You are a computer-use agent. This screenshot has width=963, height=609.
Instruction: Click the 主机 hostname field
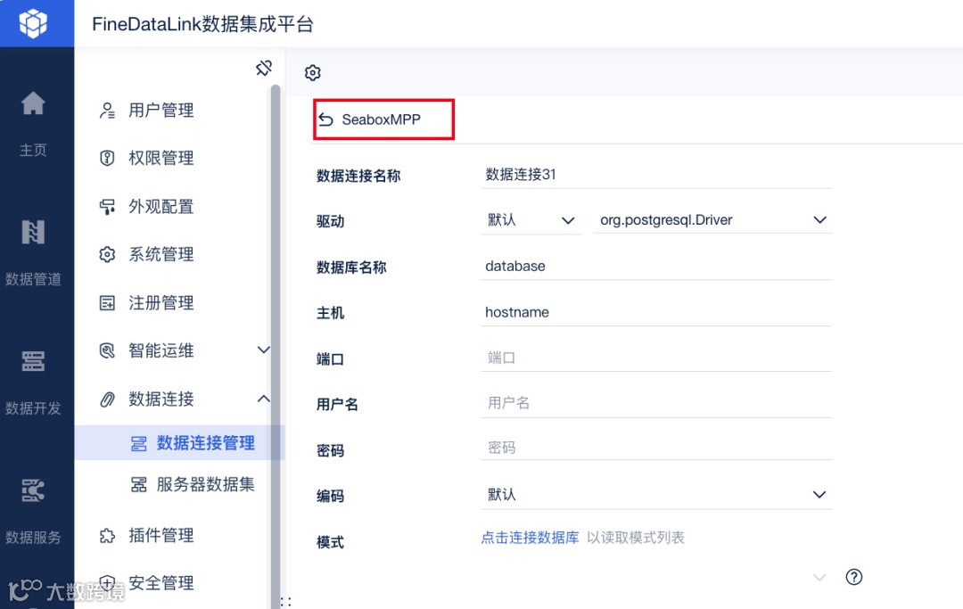coord(656,312)
